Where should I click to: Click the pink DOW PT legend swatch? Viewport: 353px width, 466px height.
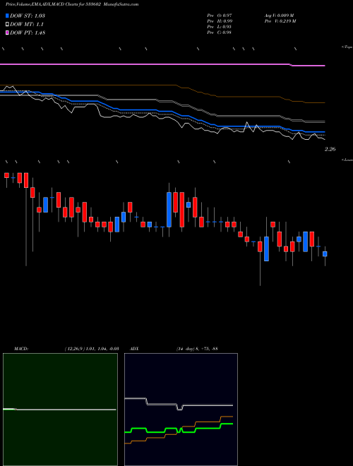click(x=7, y=33)
